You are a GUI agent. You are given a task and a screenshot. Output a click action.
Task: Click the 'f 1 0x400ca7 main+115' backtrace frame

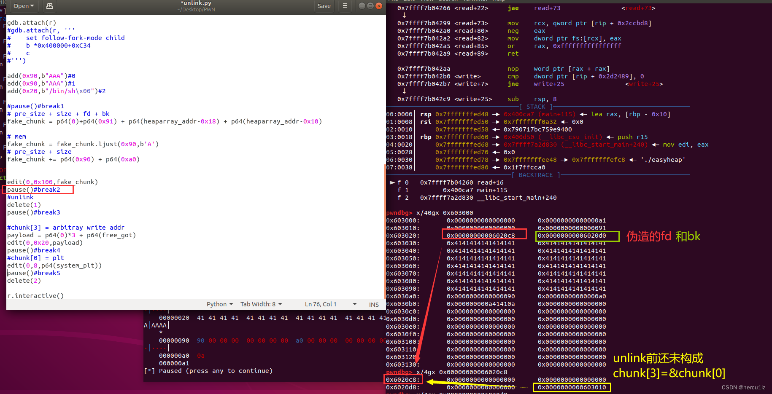coord(452,190)
